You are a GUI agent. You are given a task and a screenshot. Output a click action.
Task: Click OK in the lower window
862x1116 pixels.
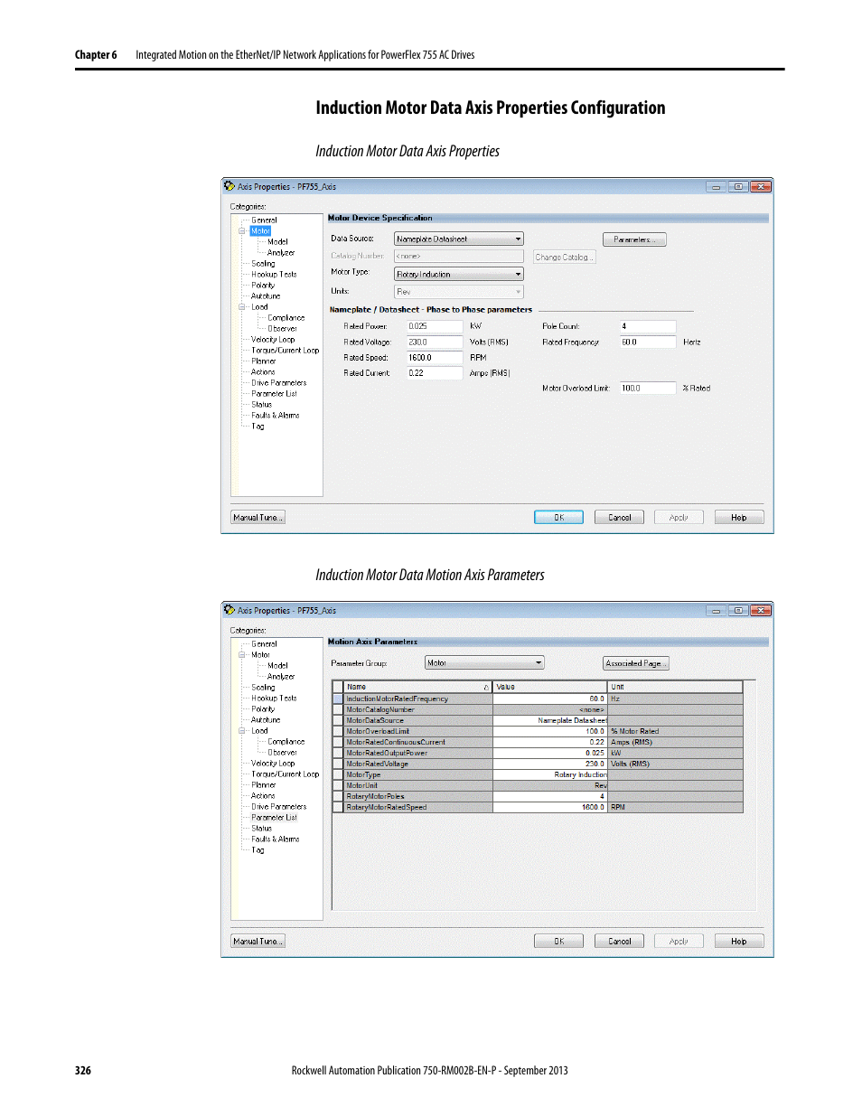click(558, 942)
